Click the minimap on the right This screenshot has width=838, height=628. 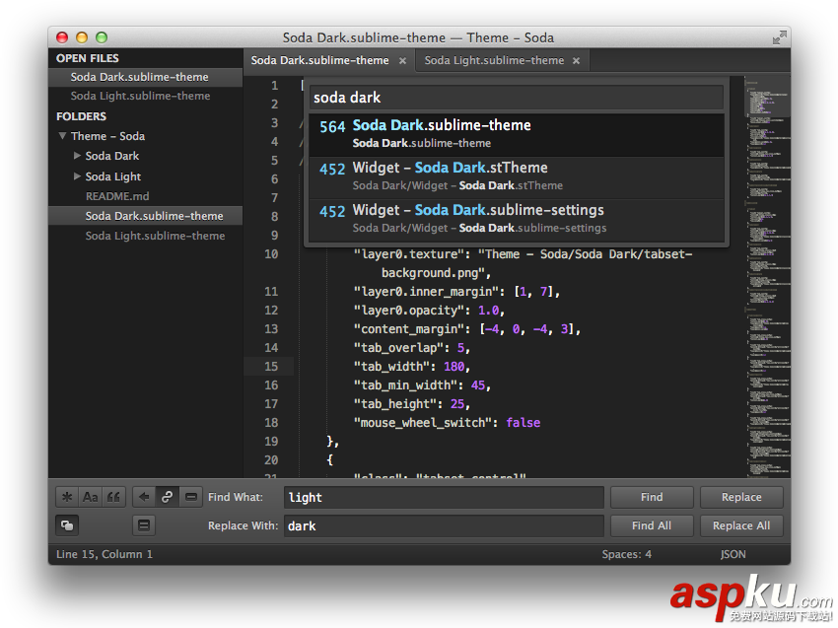coord(768,277)
